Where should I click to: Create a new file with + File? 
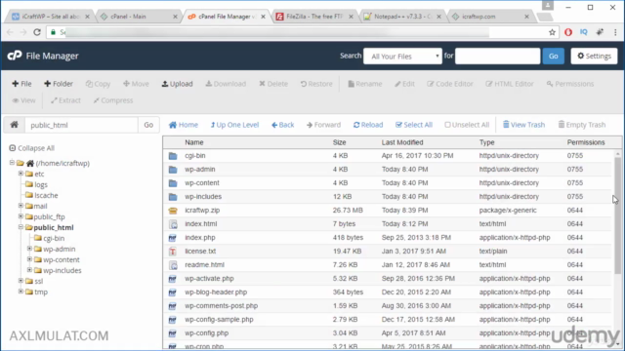tap(21, 84)
